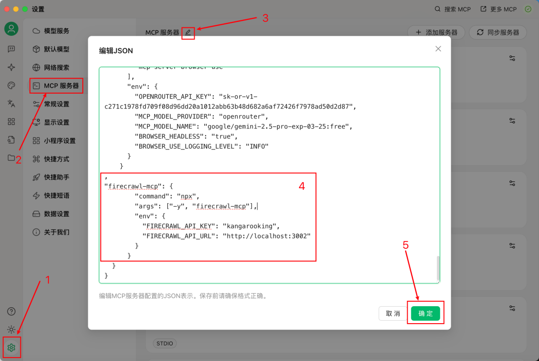Click the "firecrawl-mcp": { line in editor

coord(139,186)
